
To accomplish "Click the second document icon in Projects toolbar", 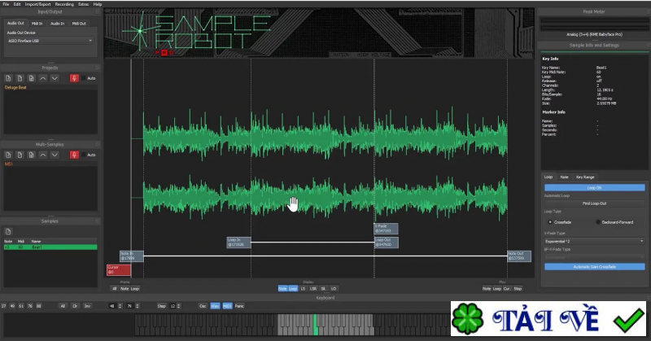I will [20, 78].
